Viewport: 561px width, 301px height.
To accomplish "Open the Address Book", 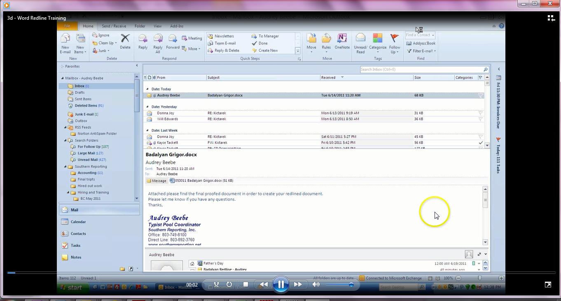I will (421, 43).
